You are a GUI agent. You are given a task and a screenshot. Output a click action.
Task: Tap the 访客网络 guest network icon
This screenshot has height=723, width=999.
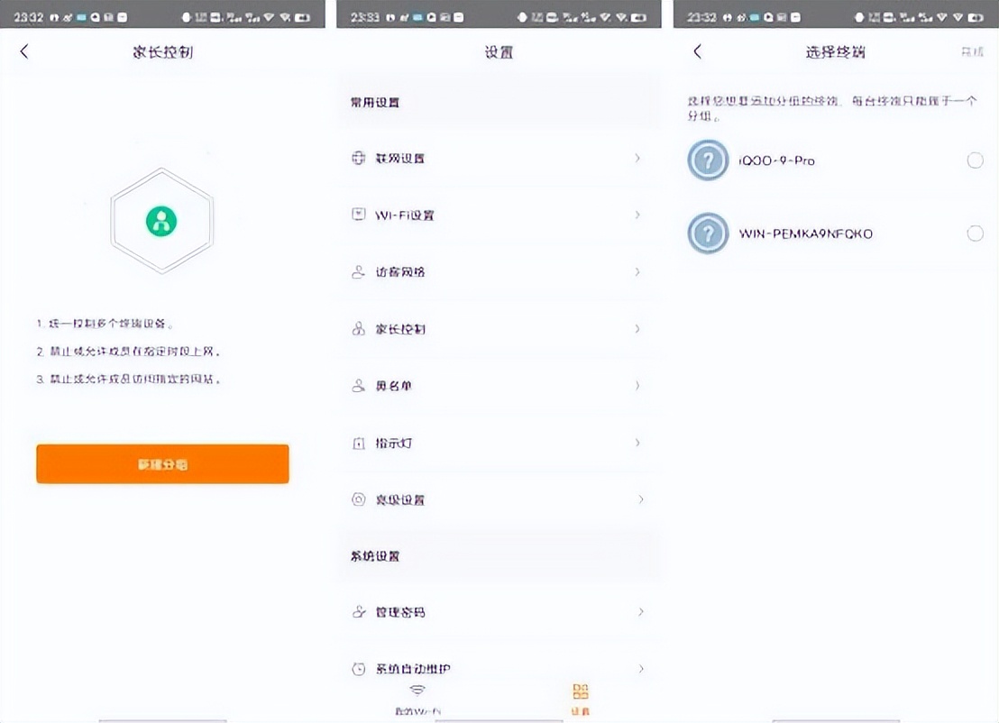click(358, 271)
